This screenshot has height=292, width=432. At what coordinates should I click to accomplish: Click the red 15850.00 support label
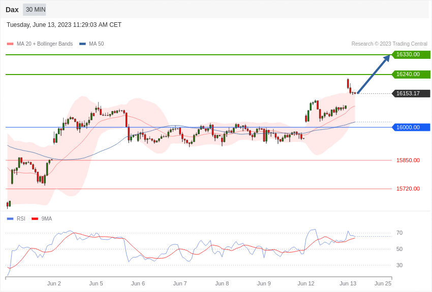point(408,160)
